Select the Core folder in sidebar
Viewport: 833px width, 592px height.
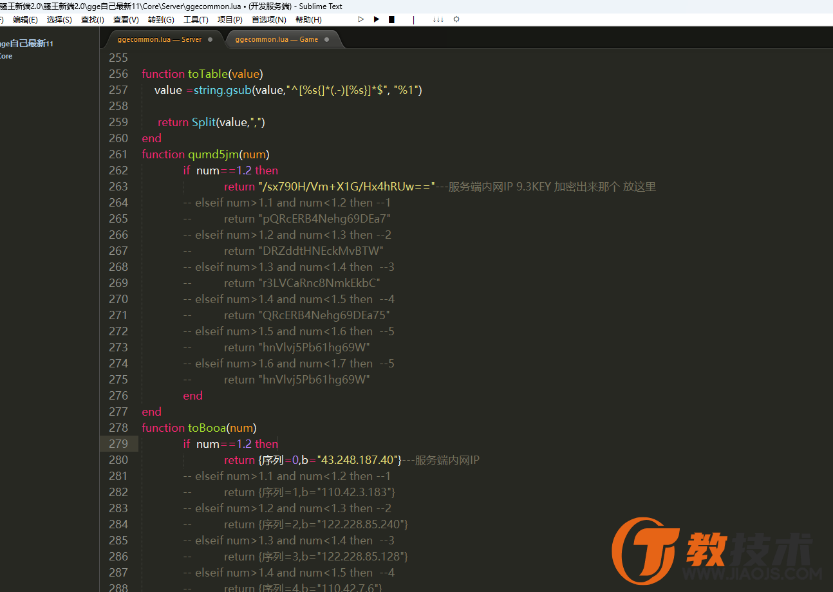click(x=6, y=56)
